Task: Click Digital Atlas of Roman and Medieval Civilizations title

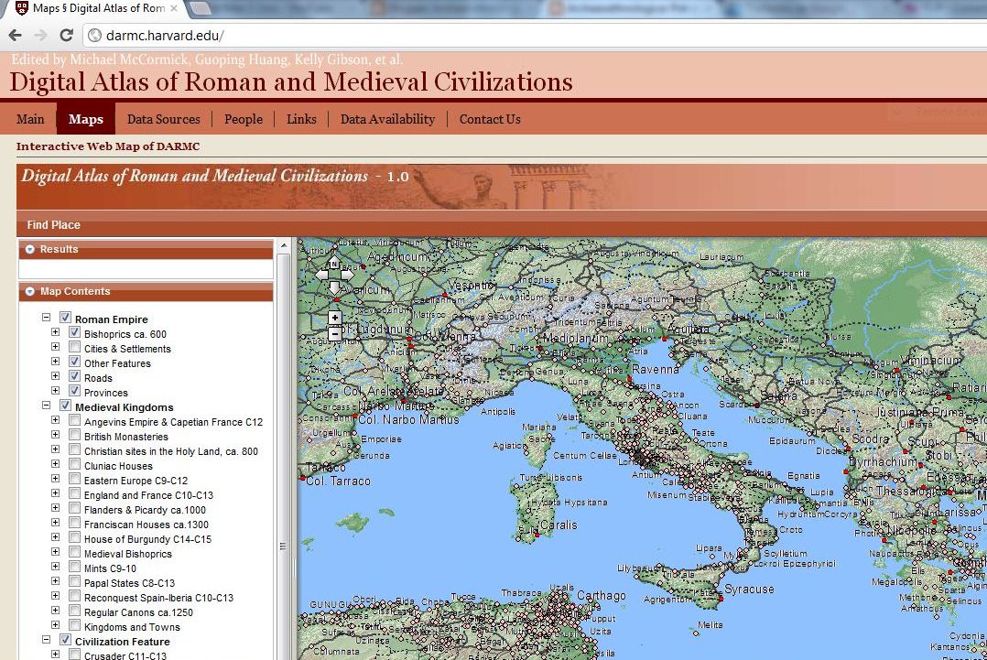Action: (x=291, y=81)
